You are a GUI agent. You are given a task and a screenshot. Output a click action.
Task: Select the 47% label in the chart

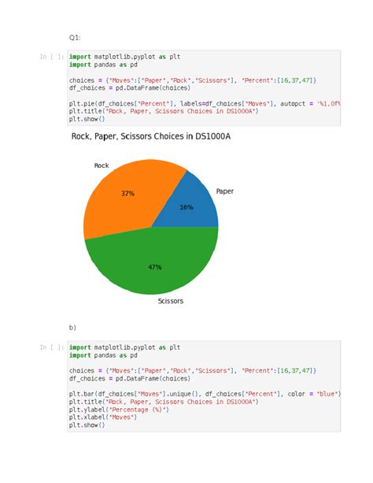point(155,267)
